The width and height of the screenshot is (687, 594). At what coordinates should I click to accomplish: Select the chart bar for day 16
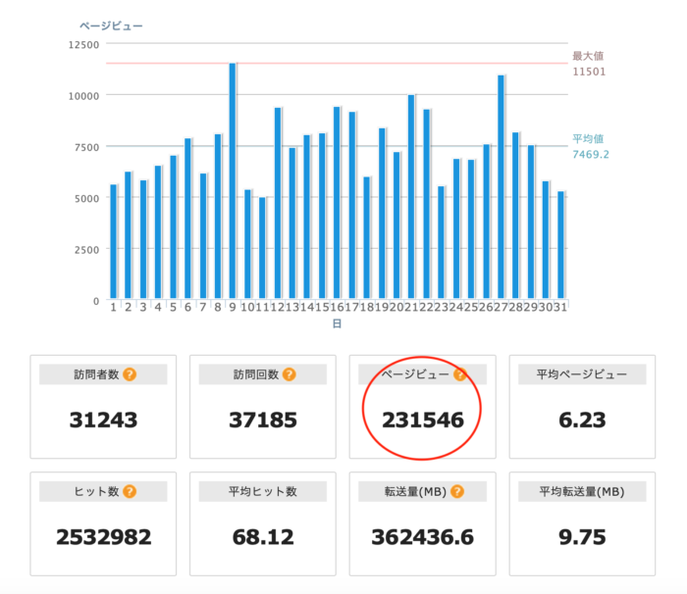(337, 203)
